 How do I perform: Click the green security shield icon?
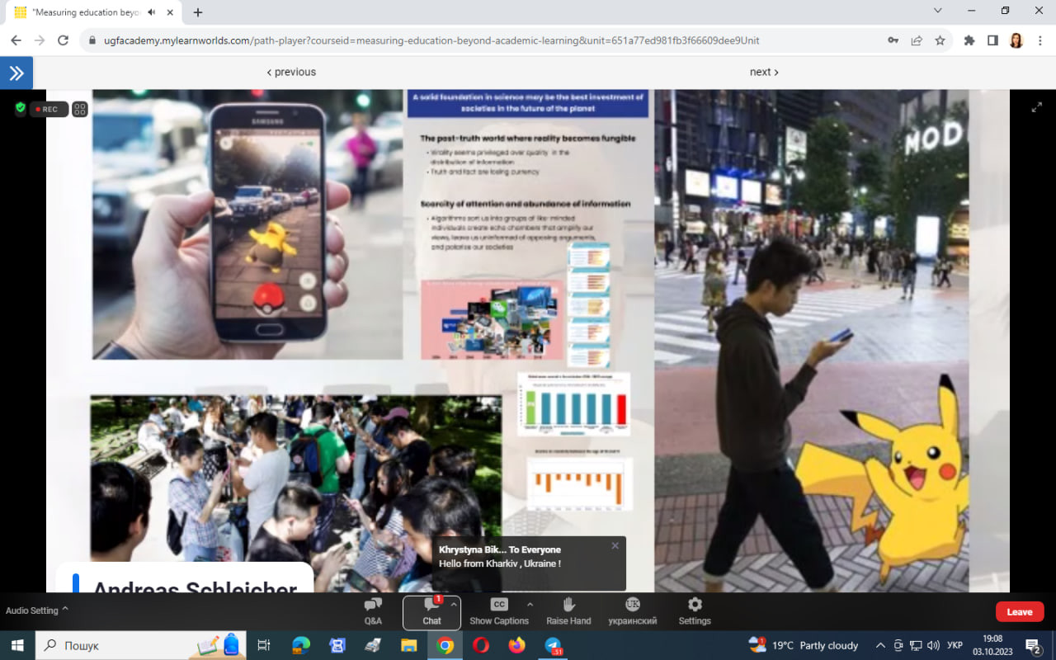tap(21, 108)
